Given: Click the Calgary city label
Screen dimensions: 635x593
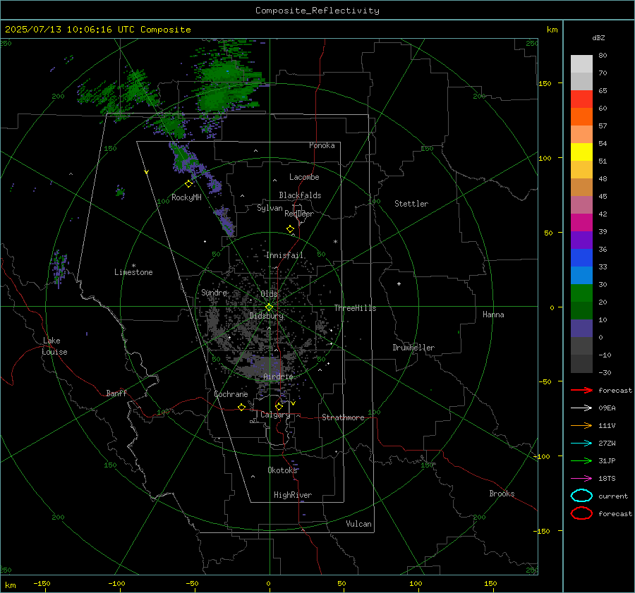Looking at the screenshot, I should pyautogui.click(x=275, y=415).
